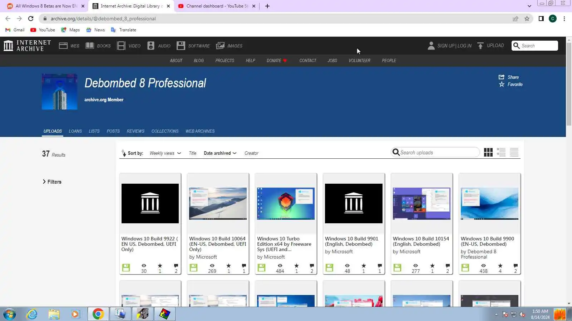Click the Internet Archive top Search field
Screen dimensions: 572x321
coord(535,46)
